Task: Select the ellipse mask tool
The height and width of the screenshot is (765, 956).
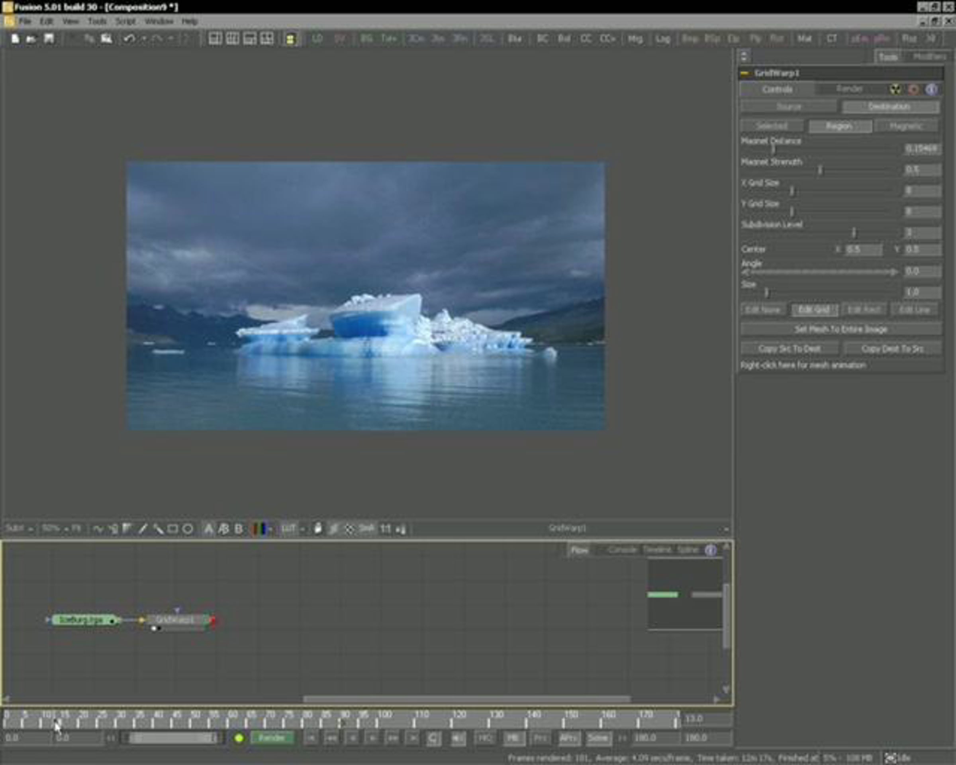Action: tap(188, 529)
